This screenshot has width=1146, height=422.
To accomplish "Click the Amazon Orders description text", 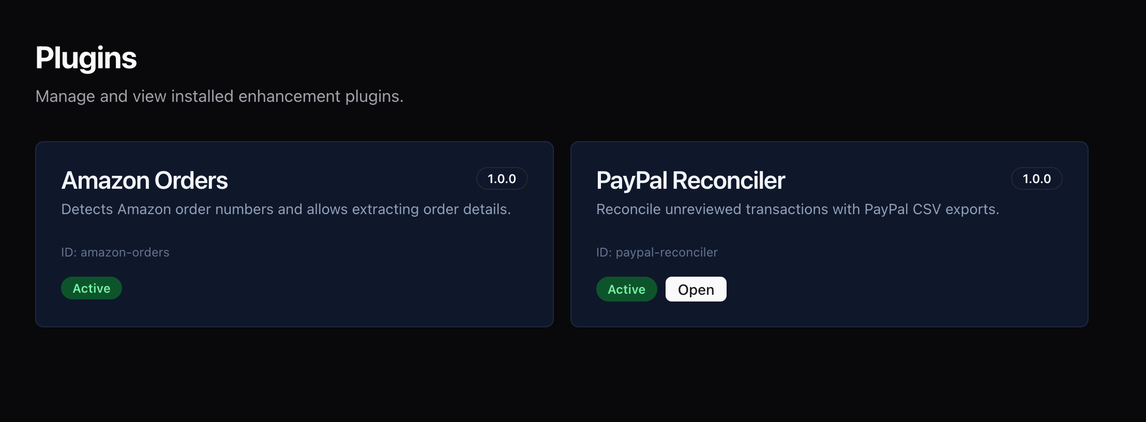I will [285, 209].
